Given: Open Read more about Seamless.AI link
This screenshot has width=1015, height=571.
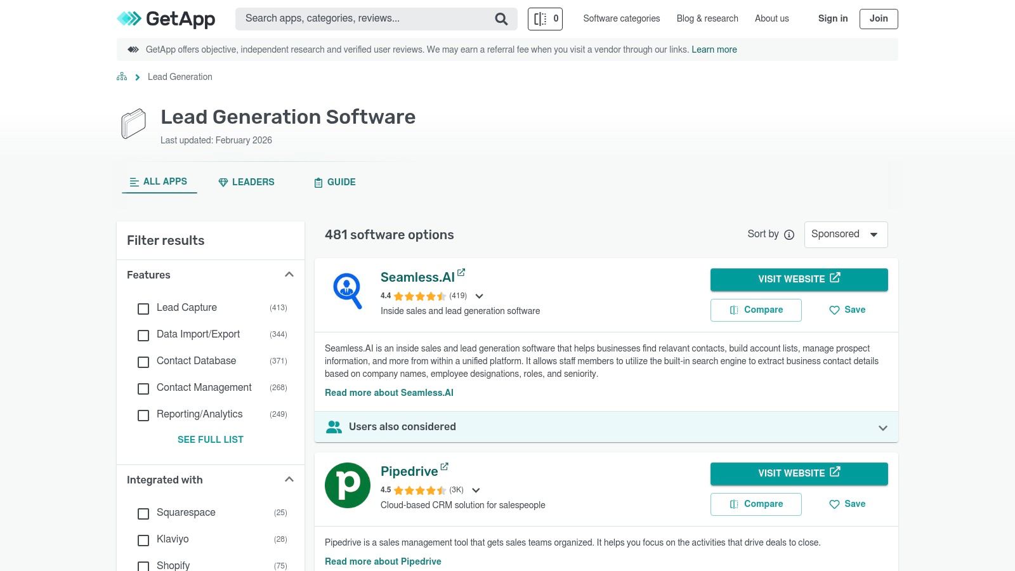Looking at the screenshot, I should [388, 393].
